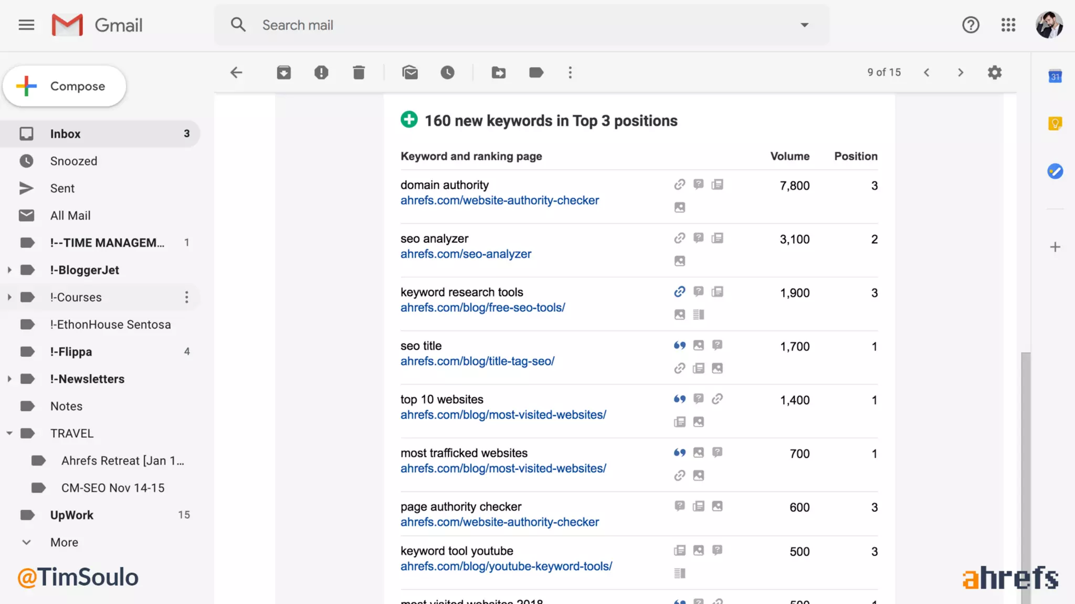Collapse the TRAVEL label tree
The width and height of the screenshot is (1075, 604).
tap(9, 434)
